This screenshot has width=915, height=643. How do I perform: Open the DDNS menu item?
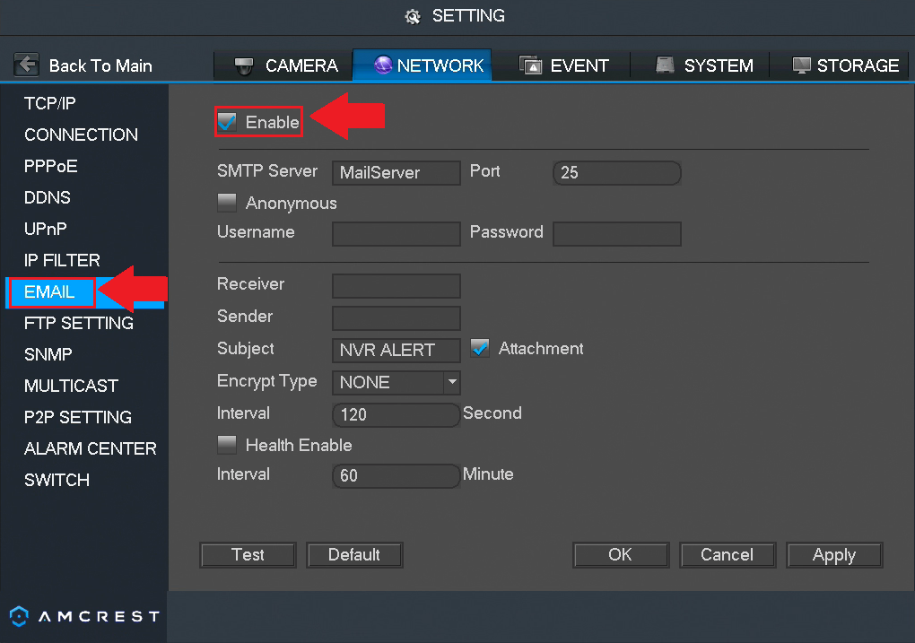point(48,198)
